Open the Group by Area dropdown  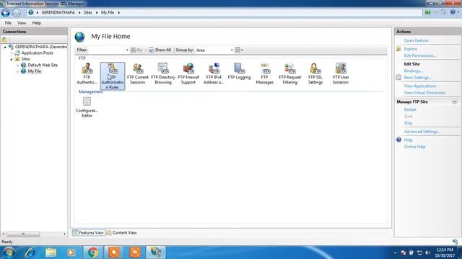pos(232,50)
